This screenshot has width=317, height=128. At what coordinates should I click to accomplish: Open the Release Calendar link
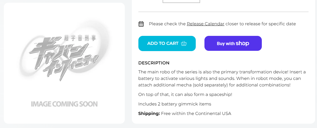[x=206, y=24]
